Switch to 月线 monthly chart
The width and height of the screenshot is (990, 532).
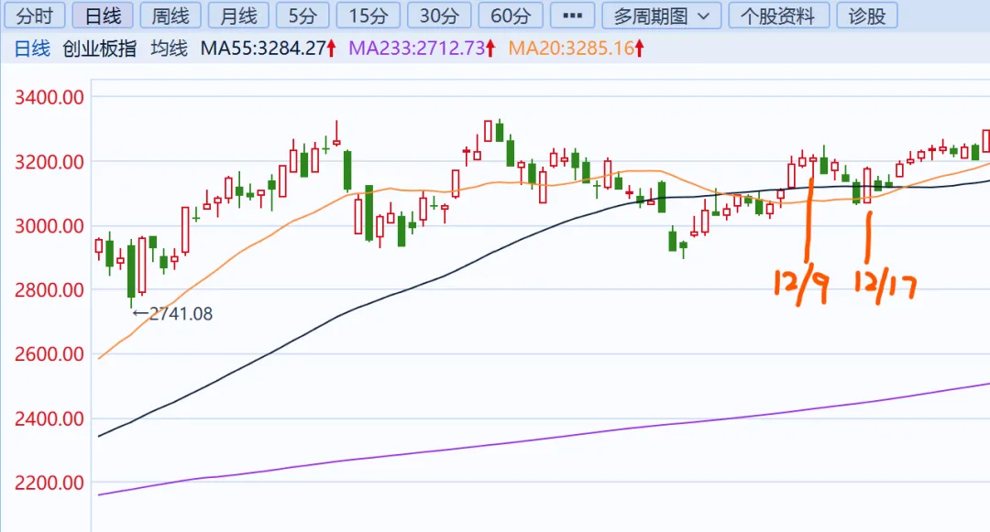(238, 16)
